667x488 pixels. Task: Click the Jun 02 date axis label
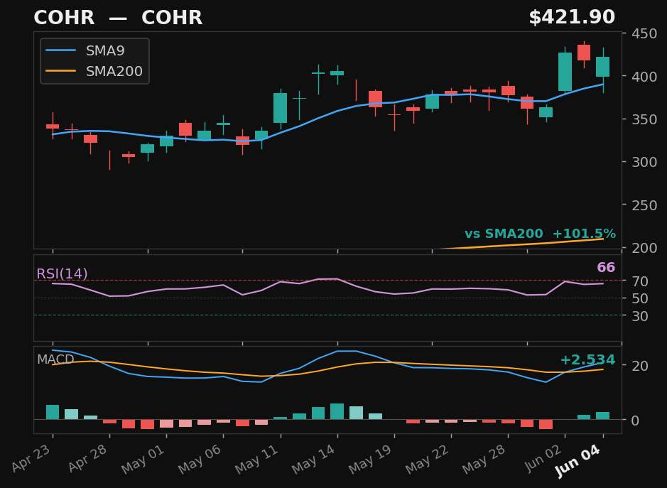coord(543,459)
